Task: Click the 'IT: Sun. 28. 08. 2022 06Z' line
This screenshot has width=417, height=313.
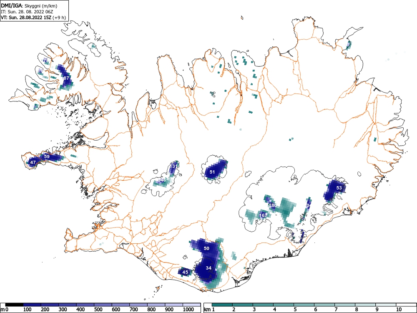Action: pos(27,12)
